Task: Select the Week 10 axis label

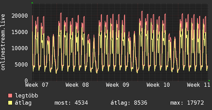Action: 158,85
